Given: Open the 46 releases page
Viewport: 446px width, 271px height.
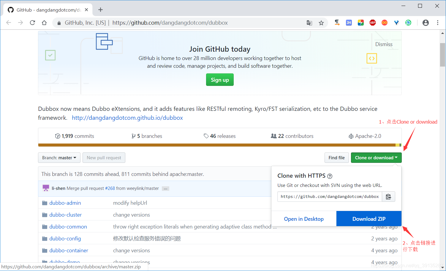Looking at the screenshot, I should (x=219, y=136).
